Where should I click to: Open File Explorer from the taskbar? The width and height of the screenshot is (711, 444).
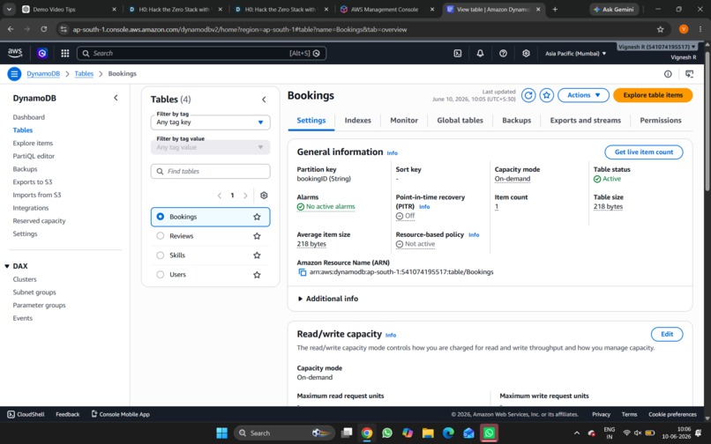pyautogui.click(x=428, y=433)
